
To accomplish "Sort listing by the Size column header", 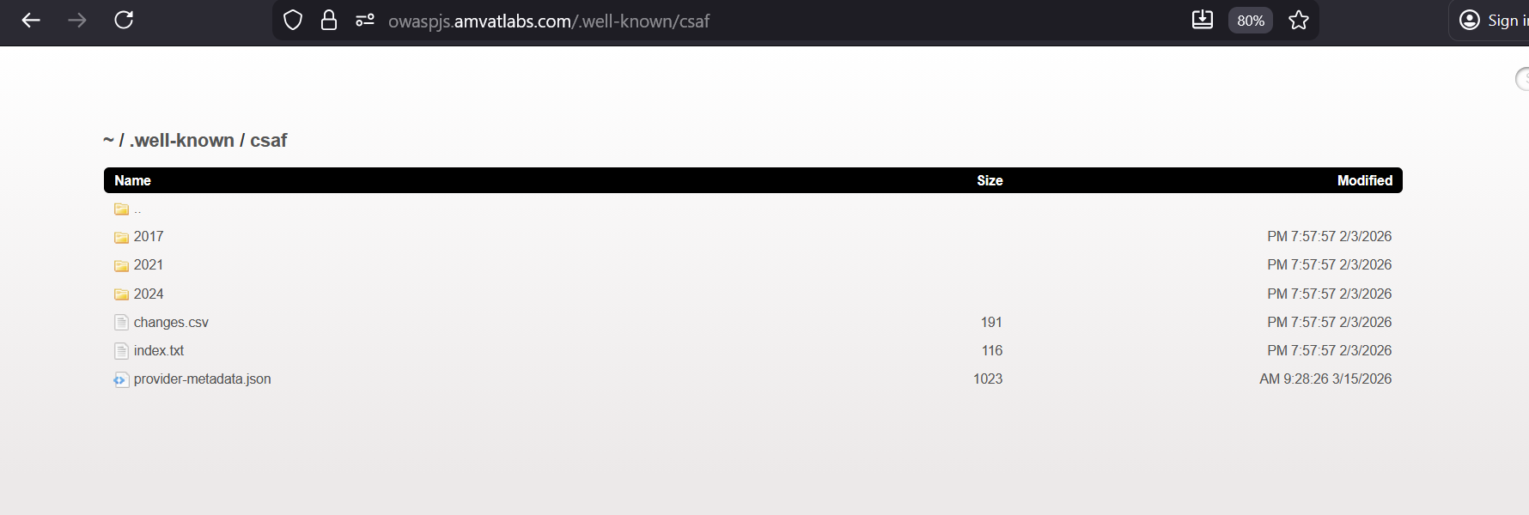I will 990,180.
